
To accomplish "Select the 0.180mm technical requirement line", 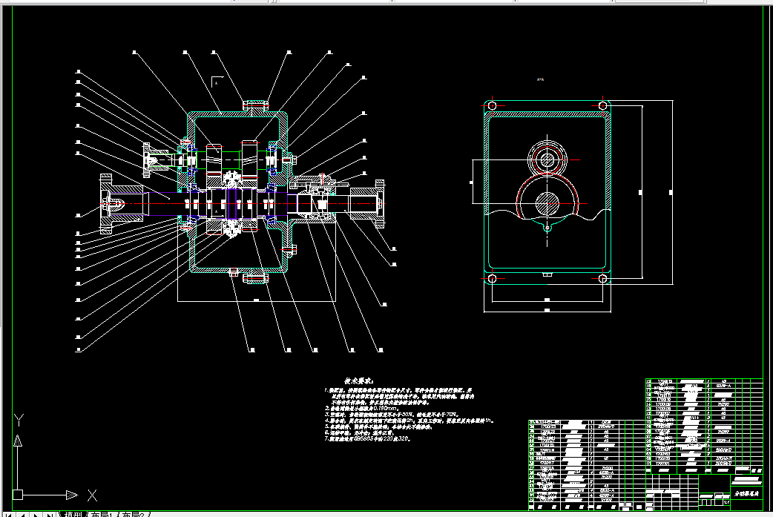I will tap(361, 408).
